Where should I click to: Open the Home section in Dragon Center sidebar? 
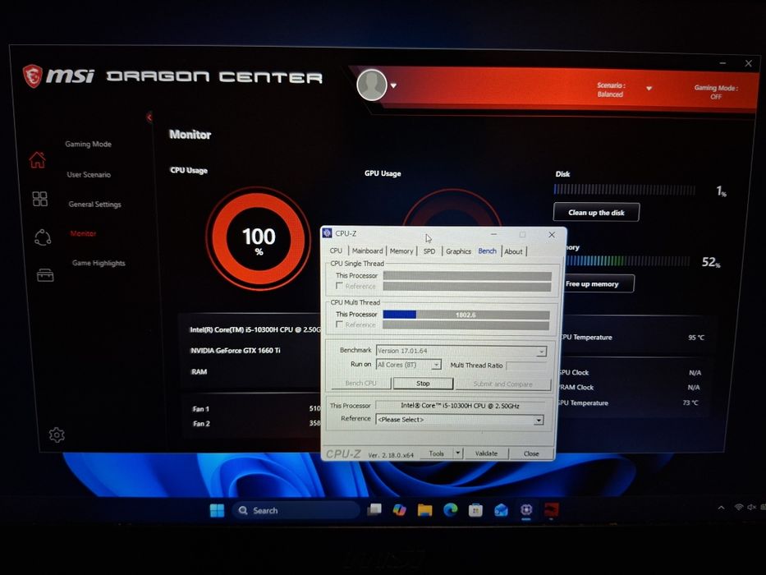point(37,160)
